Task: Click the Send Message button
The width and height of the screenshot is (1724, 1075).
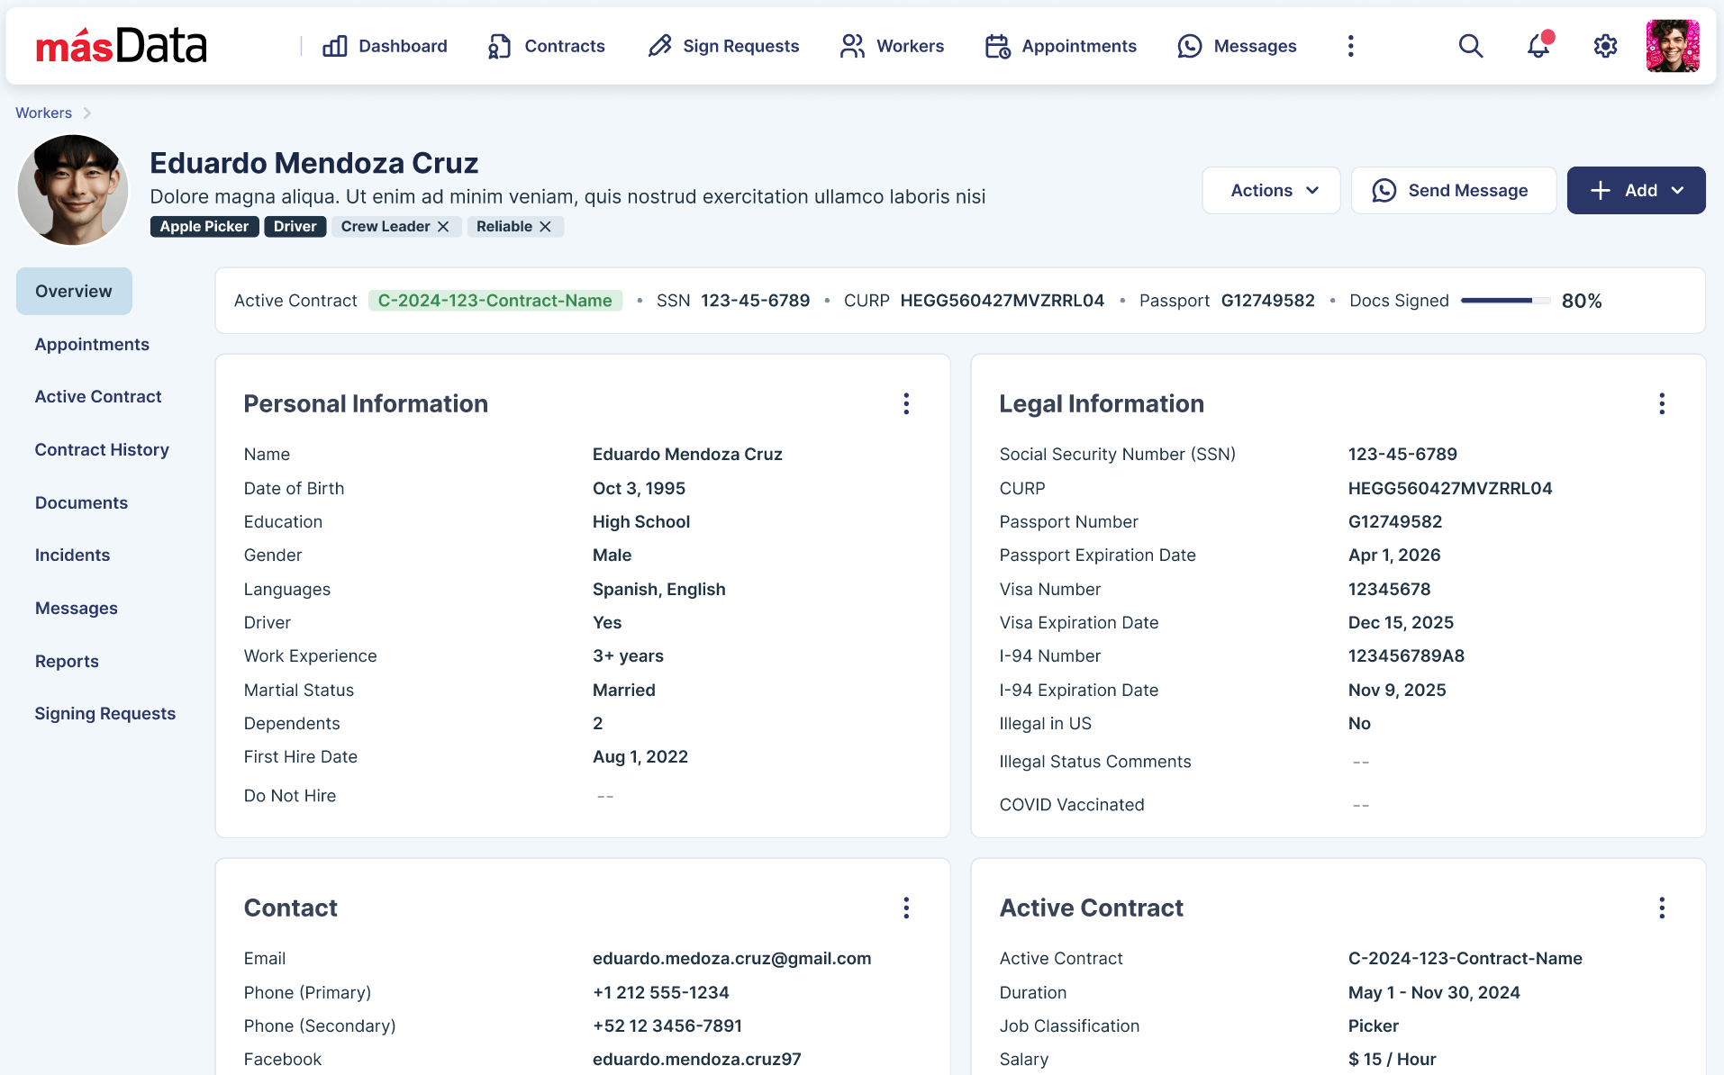Action: point(1453,190)
